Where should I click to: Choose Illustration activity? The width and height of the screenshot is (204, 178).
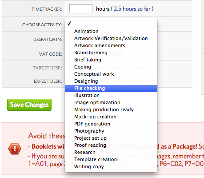tap(111, 95)
